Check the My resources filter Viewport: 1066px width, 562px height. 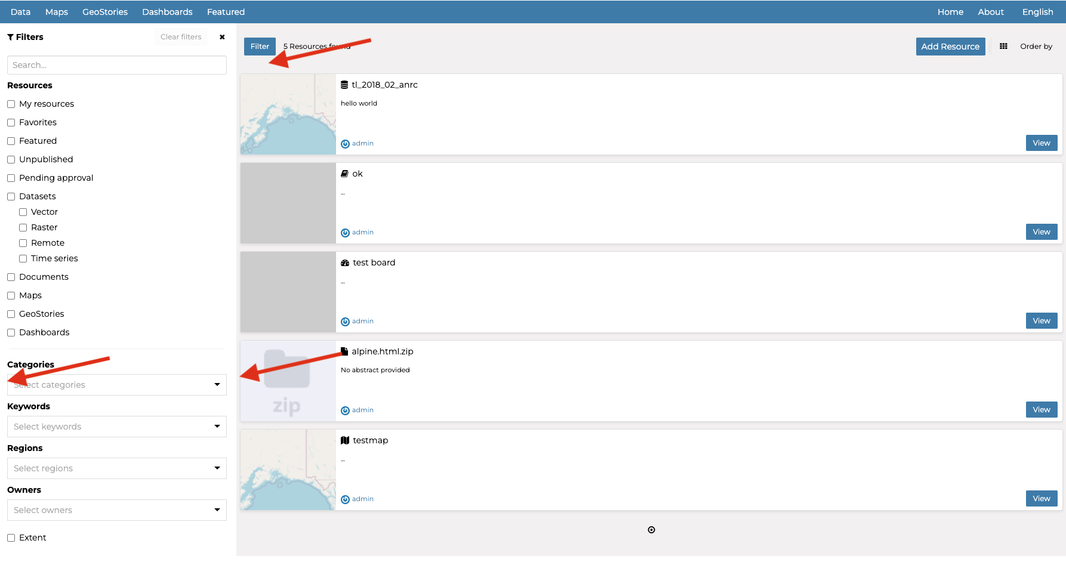point(11,104)
